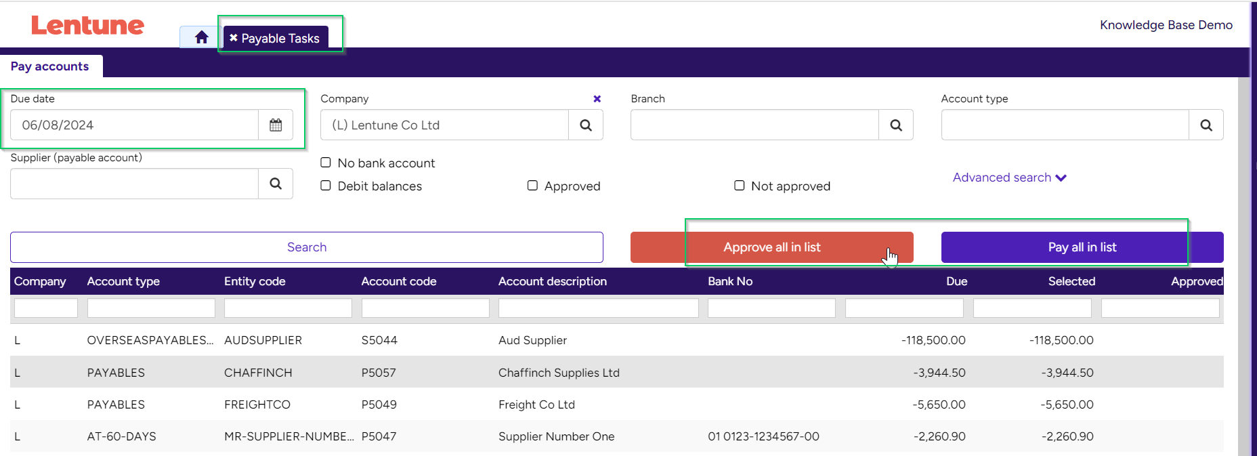1257x456 pixels.
Task: Expand Advanced search options
Action: tap(1009, 178)
